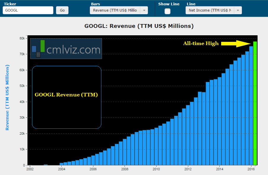Click the vertical axis label "Revenue (TTM US$ Millions)"
The height and width of the screenshot is (175, 268).
click(7, 98)
